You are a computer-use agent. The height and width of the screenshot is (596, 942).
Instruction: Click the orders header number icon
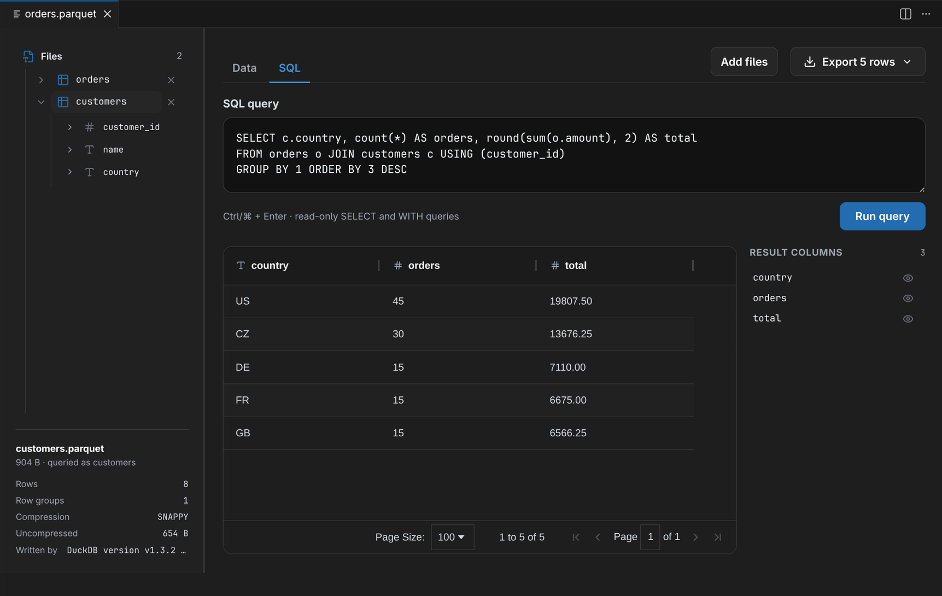pyautogui.click(x=398, y=265)
